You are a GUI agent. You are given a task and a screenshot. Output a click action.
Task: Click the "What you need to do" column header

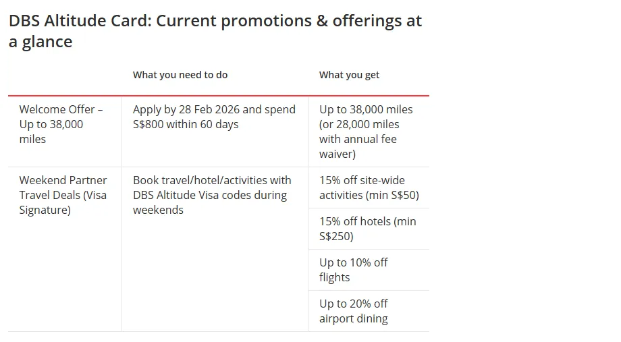pyautogui.click(x=180, y=75)
